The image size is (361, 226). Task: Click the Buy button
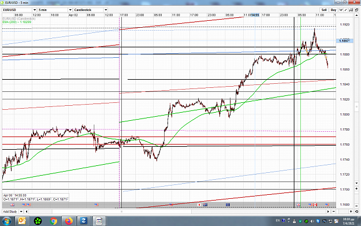(x=333, y=10)
